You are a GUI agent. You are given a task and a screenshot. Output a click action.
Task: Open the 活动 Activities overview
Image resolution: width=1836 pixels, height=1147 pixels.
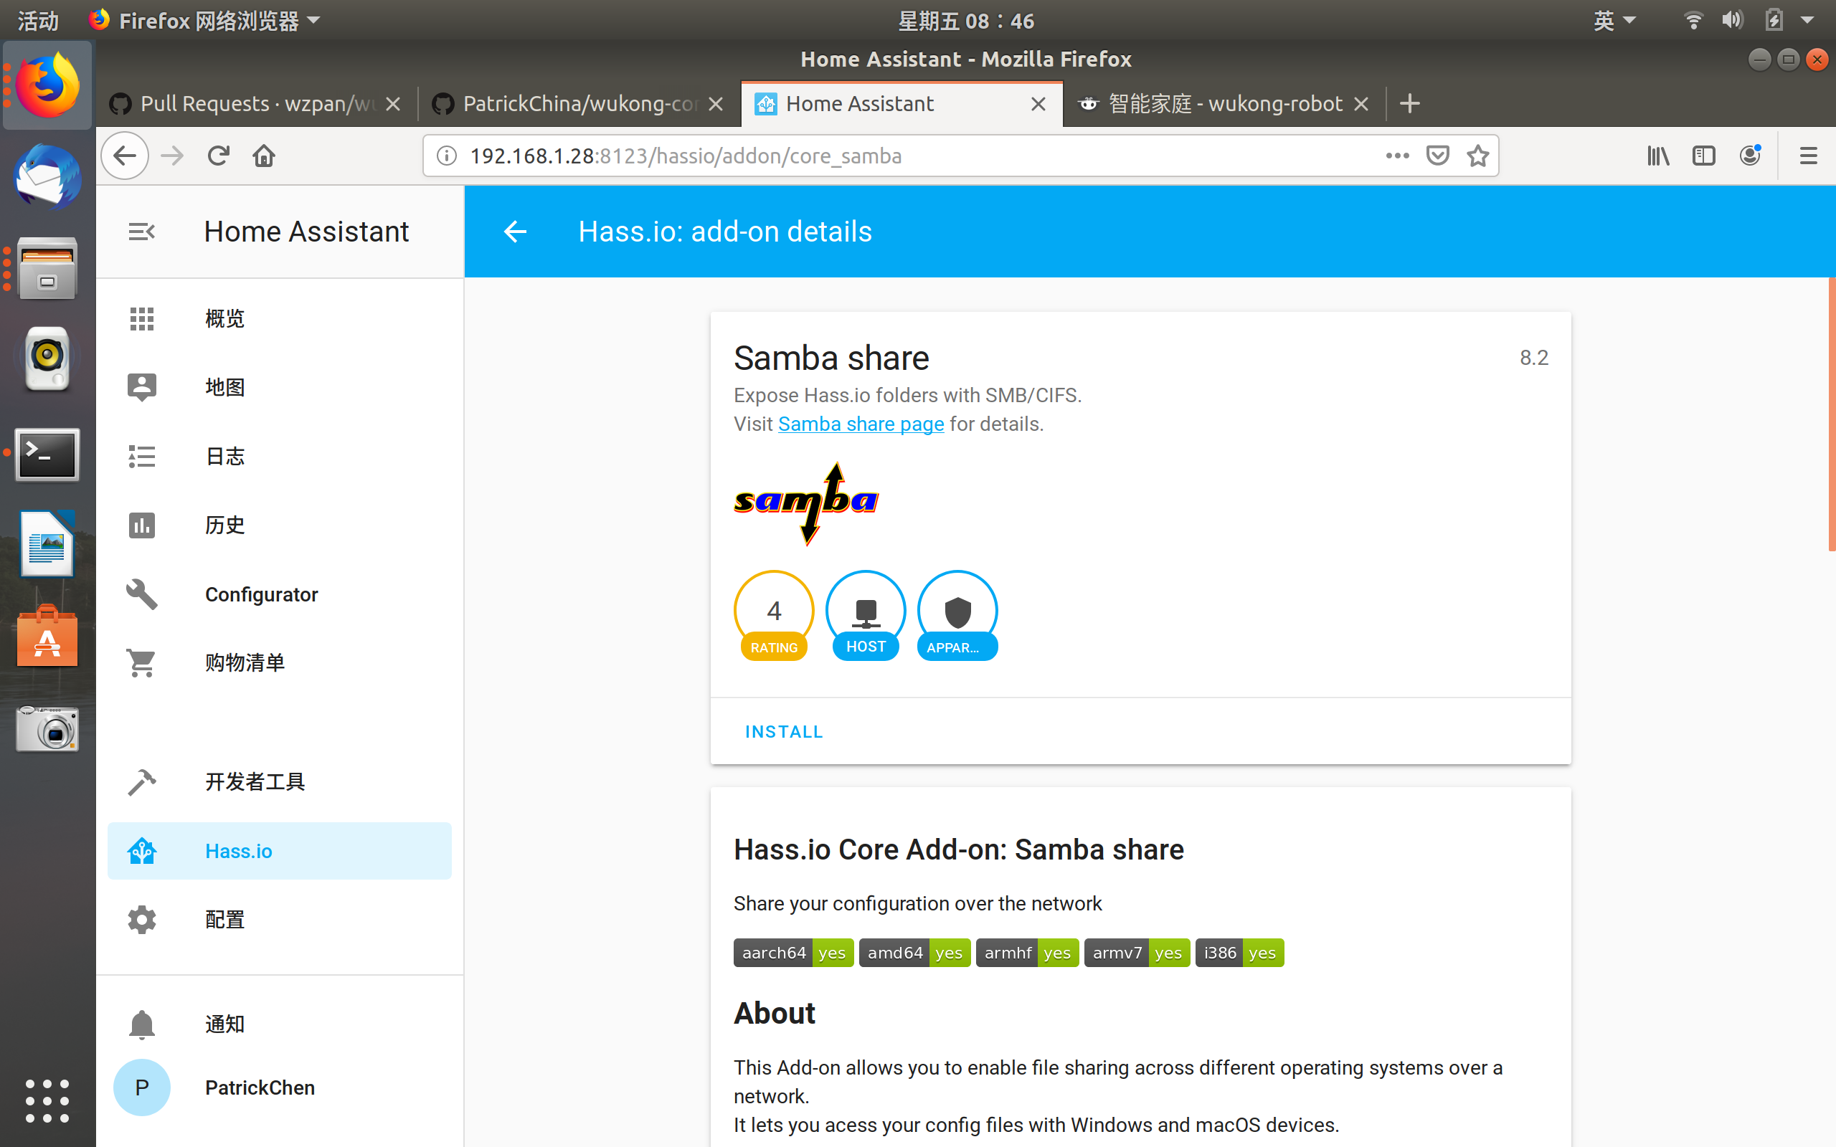[38, 21]
